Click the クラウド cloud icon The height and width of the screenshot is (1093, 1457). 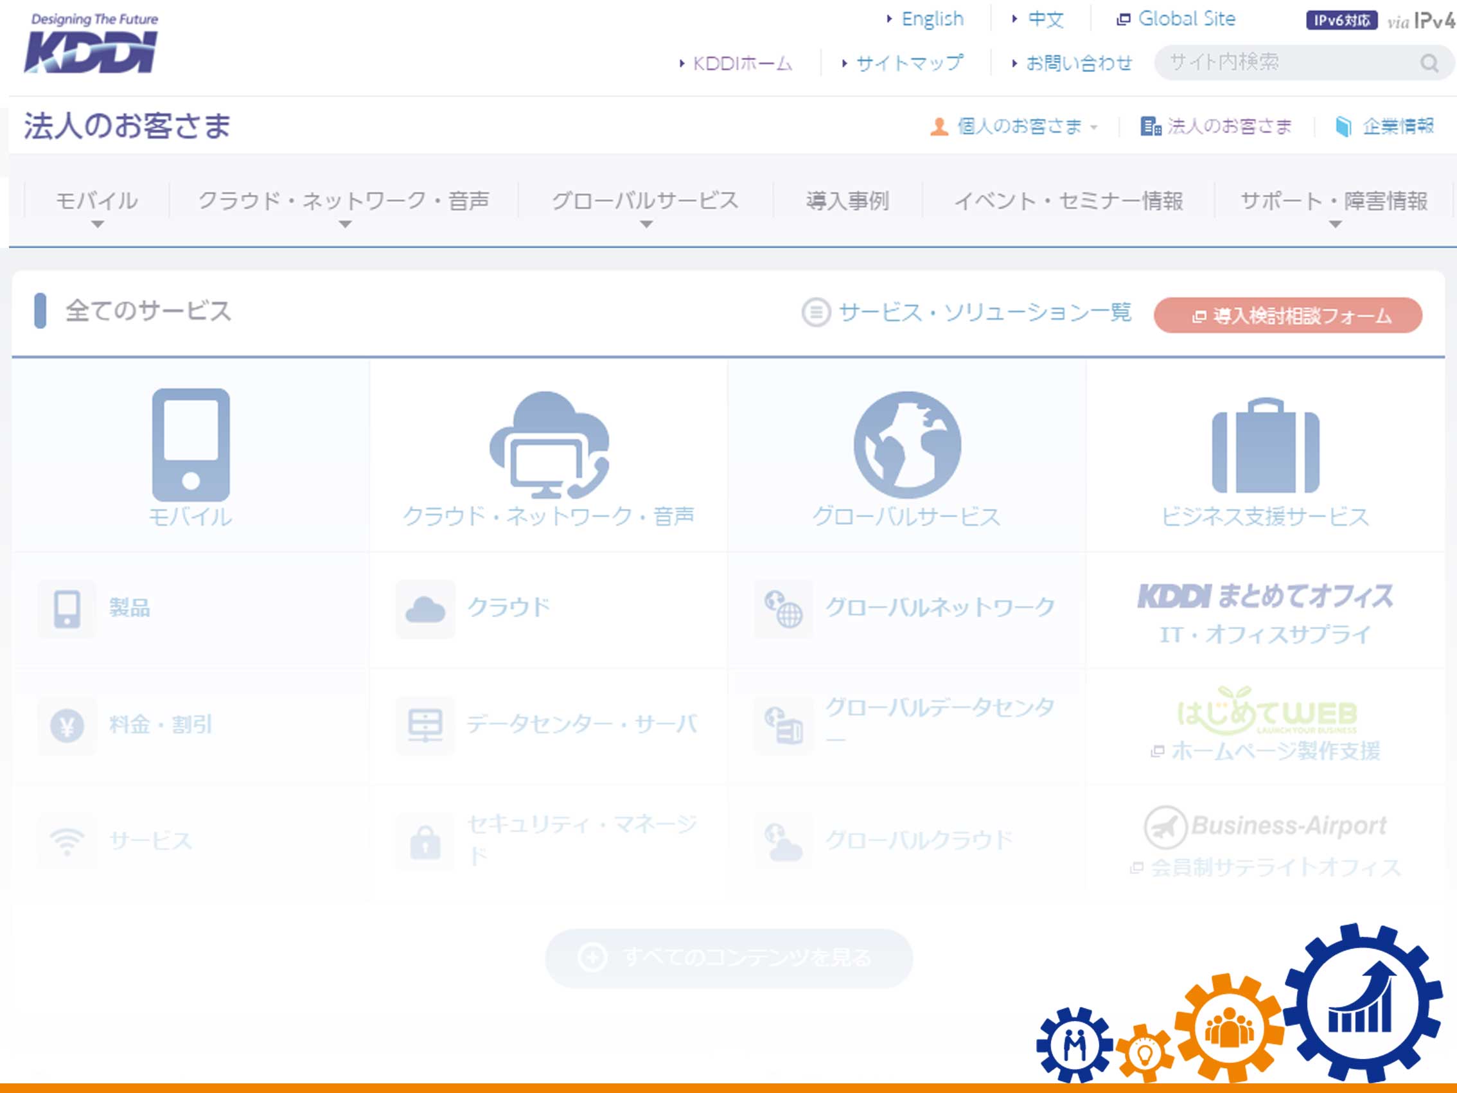click(x=425, y=609)
